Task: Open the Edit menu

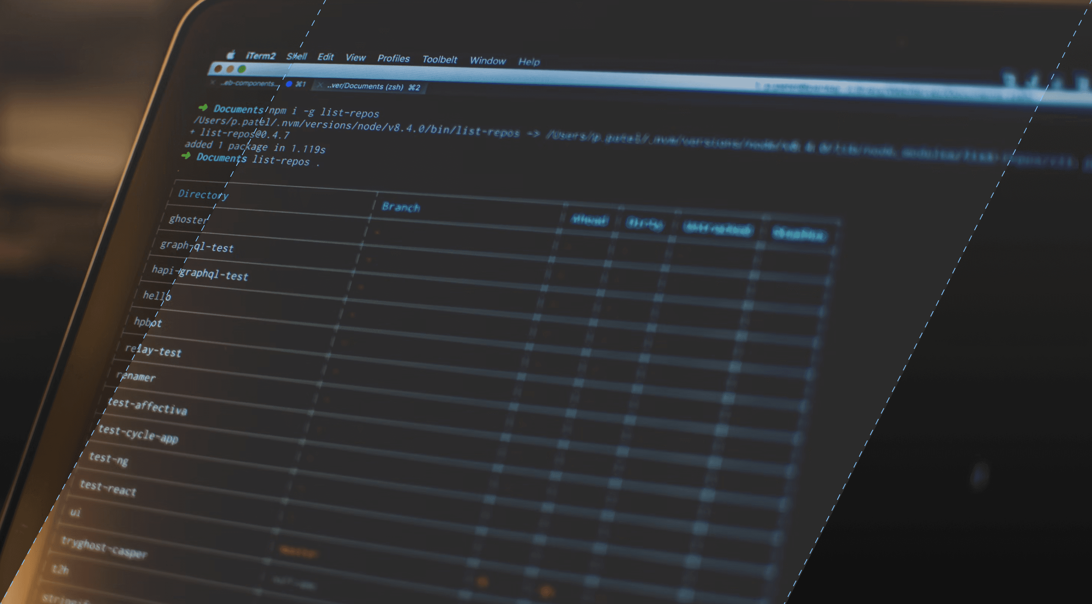Action: click(x=326, y=57)
